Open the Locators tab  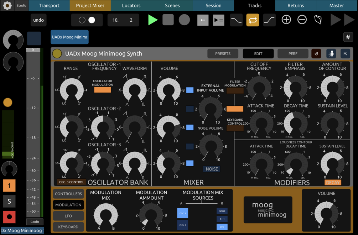[x=131, y=5]
